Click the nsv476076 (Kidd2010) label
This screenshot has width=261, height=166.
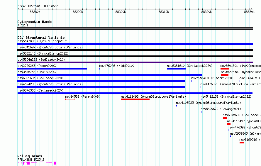tap(117, 66)
